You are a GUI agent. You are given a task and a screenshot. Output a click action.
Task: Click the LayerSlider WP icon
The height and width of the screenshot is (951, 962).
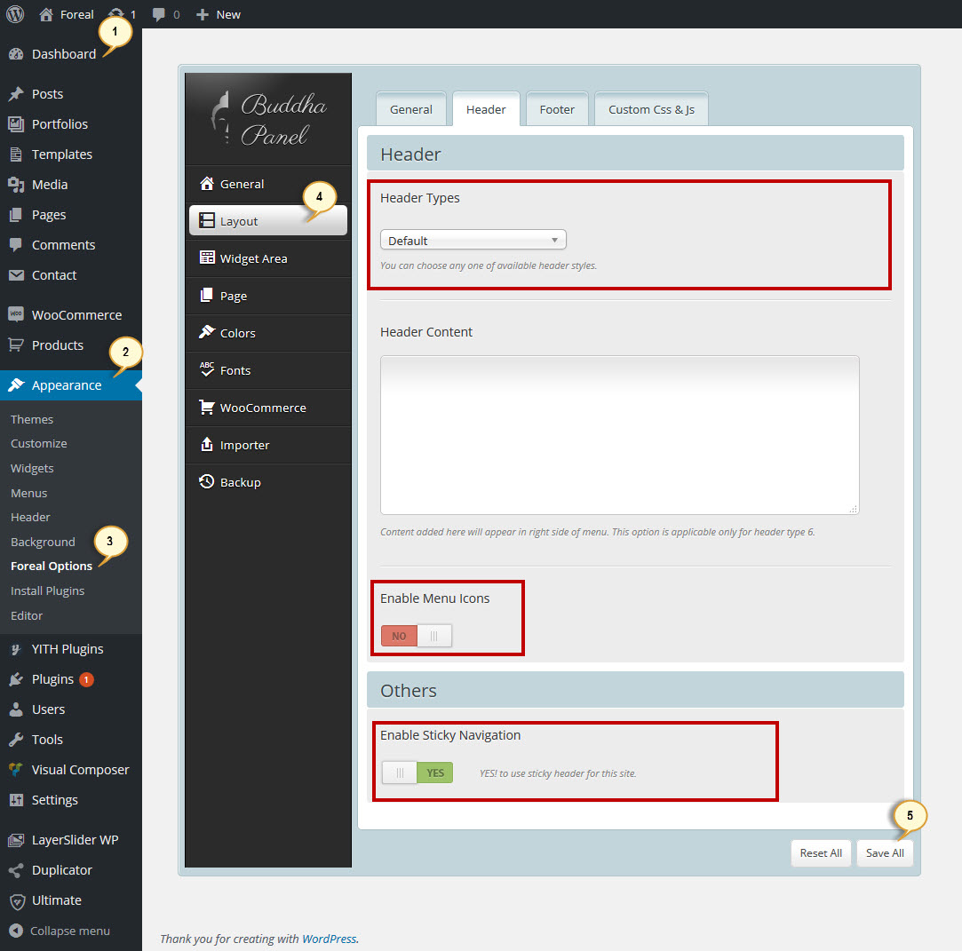17,839
